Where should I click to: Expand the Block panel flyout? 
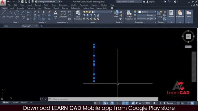click(119, 22)
